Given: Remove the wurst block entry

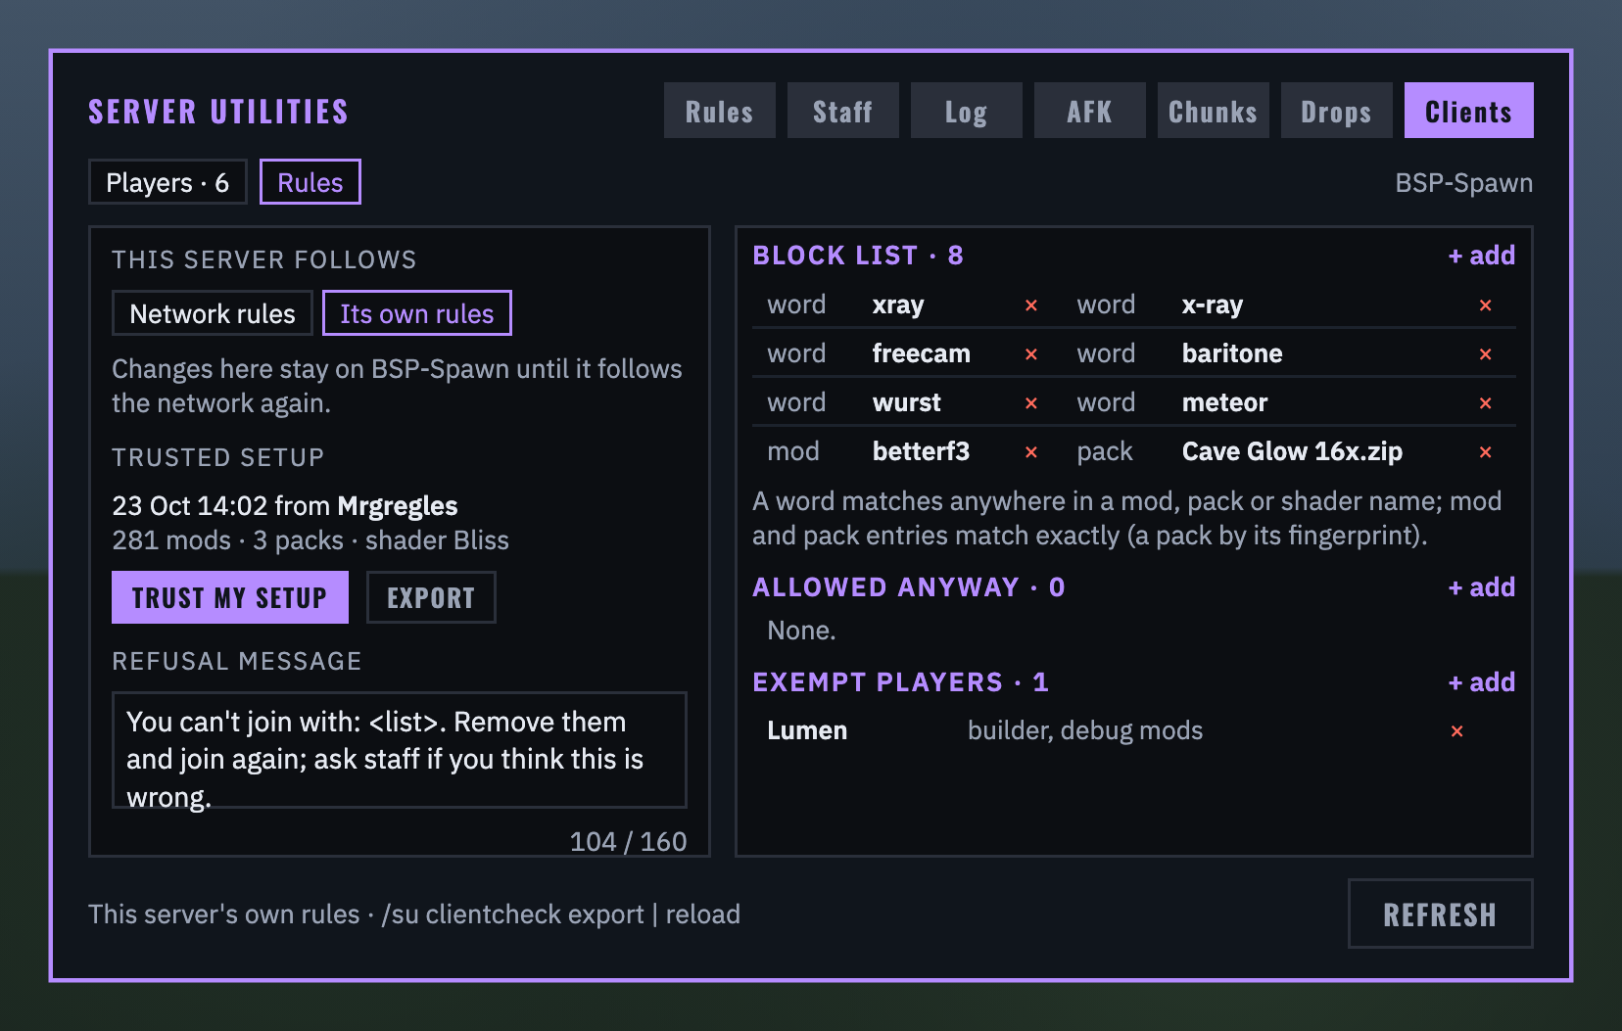Looking at the screenshot, I should (x=1030, y=403).
